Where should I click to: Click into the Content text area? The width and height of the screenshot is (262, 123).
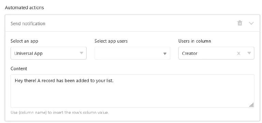tap(132, 91)
